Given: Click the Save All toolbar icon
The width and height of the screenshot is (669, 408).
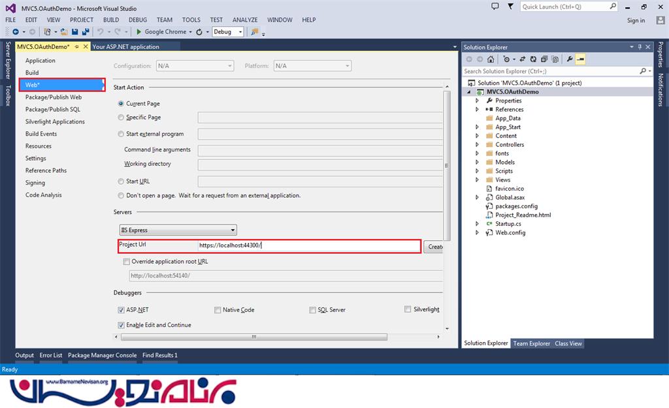Looking at the screenshot, I should click(x=86, y=31).
